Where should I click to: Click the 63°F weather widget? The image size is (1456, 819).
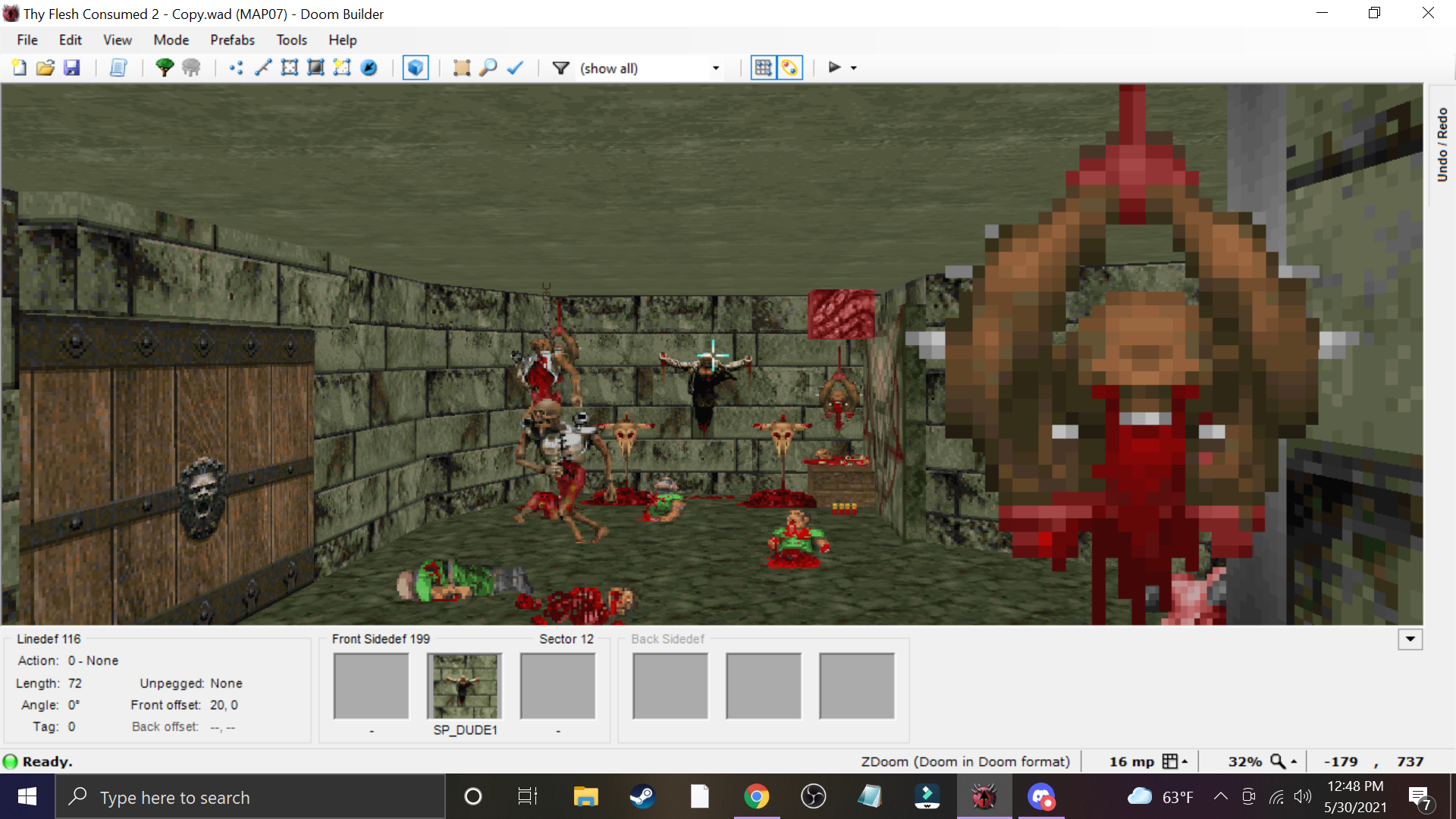1160,797
